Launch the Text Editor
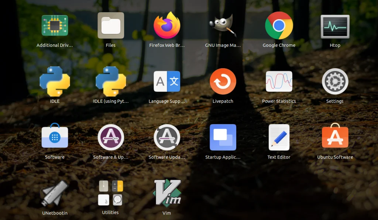This screenshot has height=220, width=378. point(279,137)
